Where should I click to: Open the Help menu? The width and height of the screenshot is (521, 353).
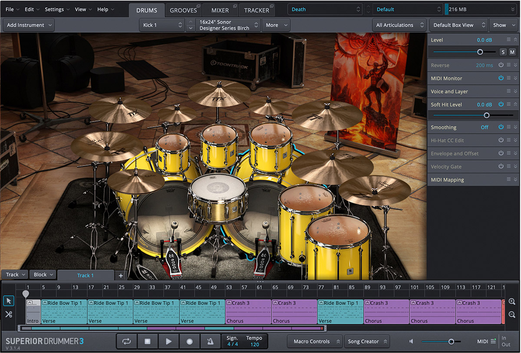click(106, 9)
